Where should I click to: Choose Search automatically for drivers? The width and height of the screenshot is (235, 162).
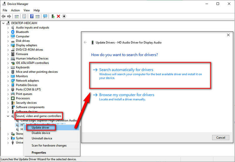coord(126,70)
